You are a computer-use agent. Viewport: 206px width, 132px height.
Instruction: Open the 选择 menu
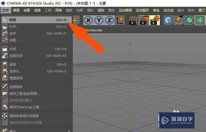coord(37,10)
